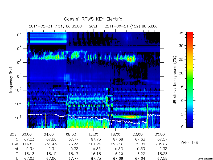Image resolution: width=213 pixels, height=160 pixels.
Task: Click the "frequency (Hz)" axis label
Action: 11,80
